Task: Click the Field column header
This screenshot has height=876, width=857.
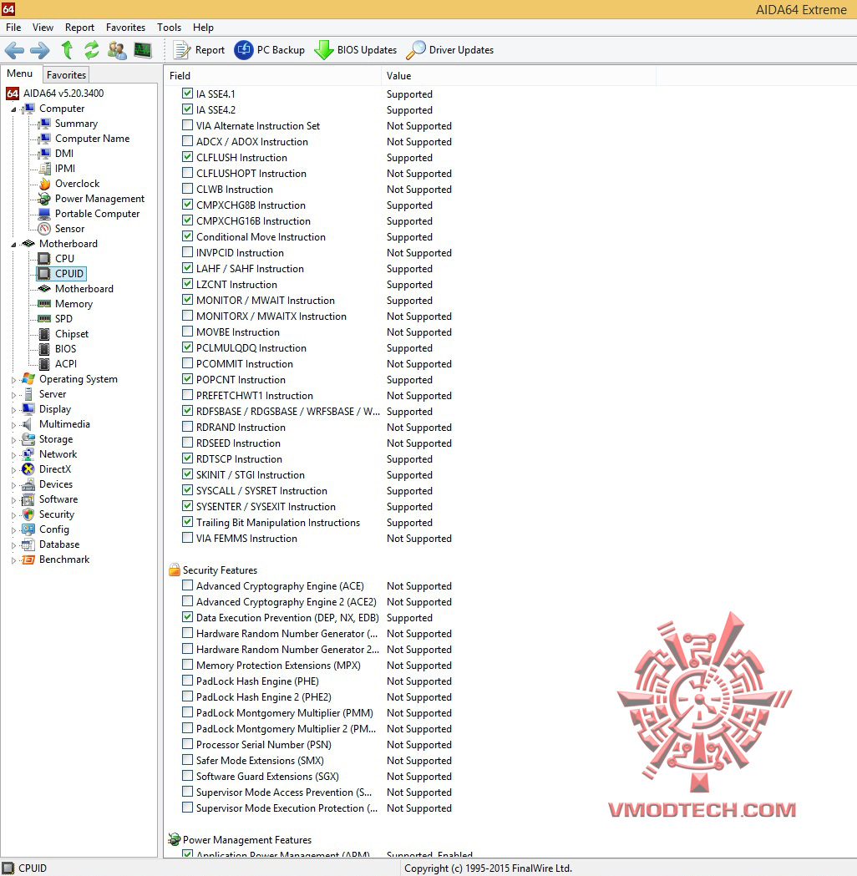Action: (272, 75)
